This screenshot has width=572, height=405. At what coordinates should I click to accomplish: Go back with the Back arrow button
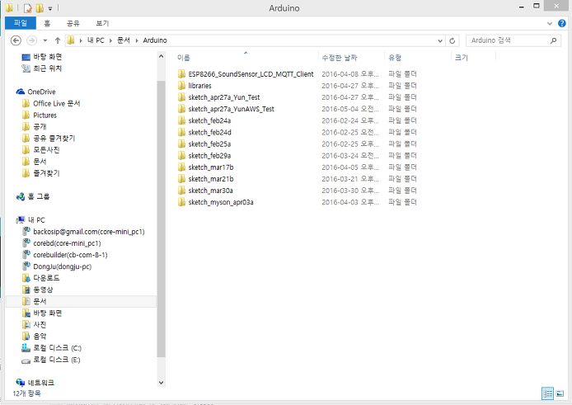pyautogui.click(x=16, y=40)
